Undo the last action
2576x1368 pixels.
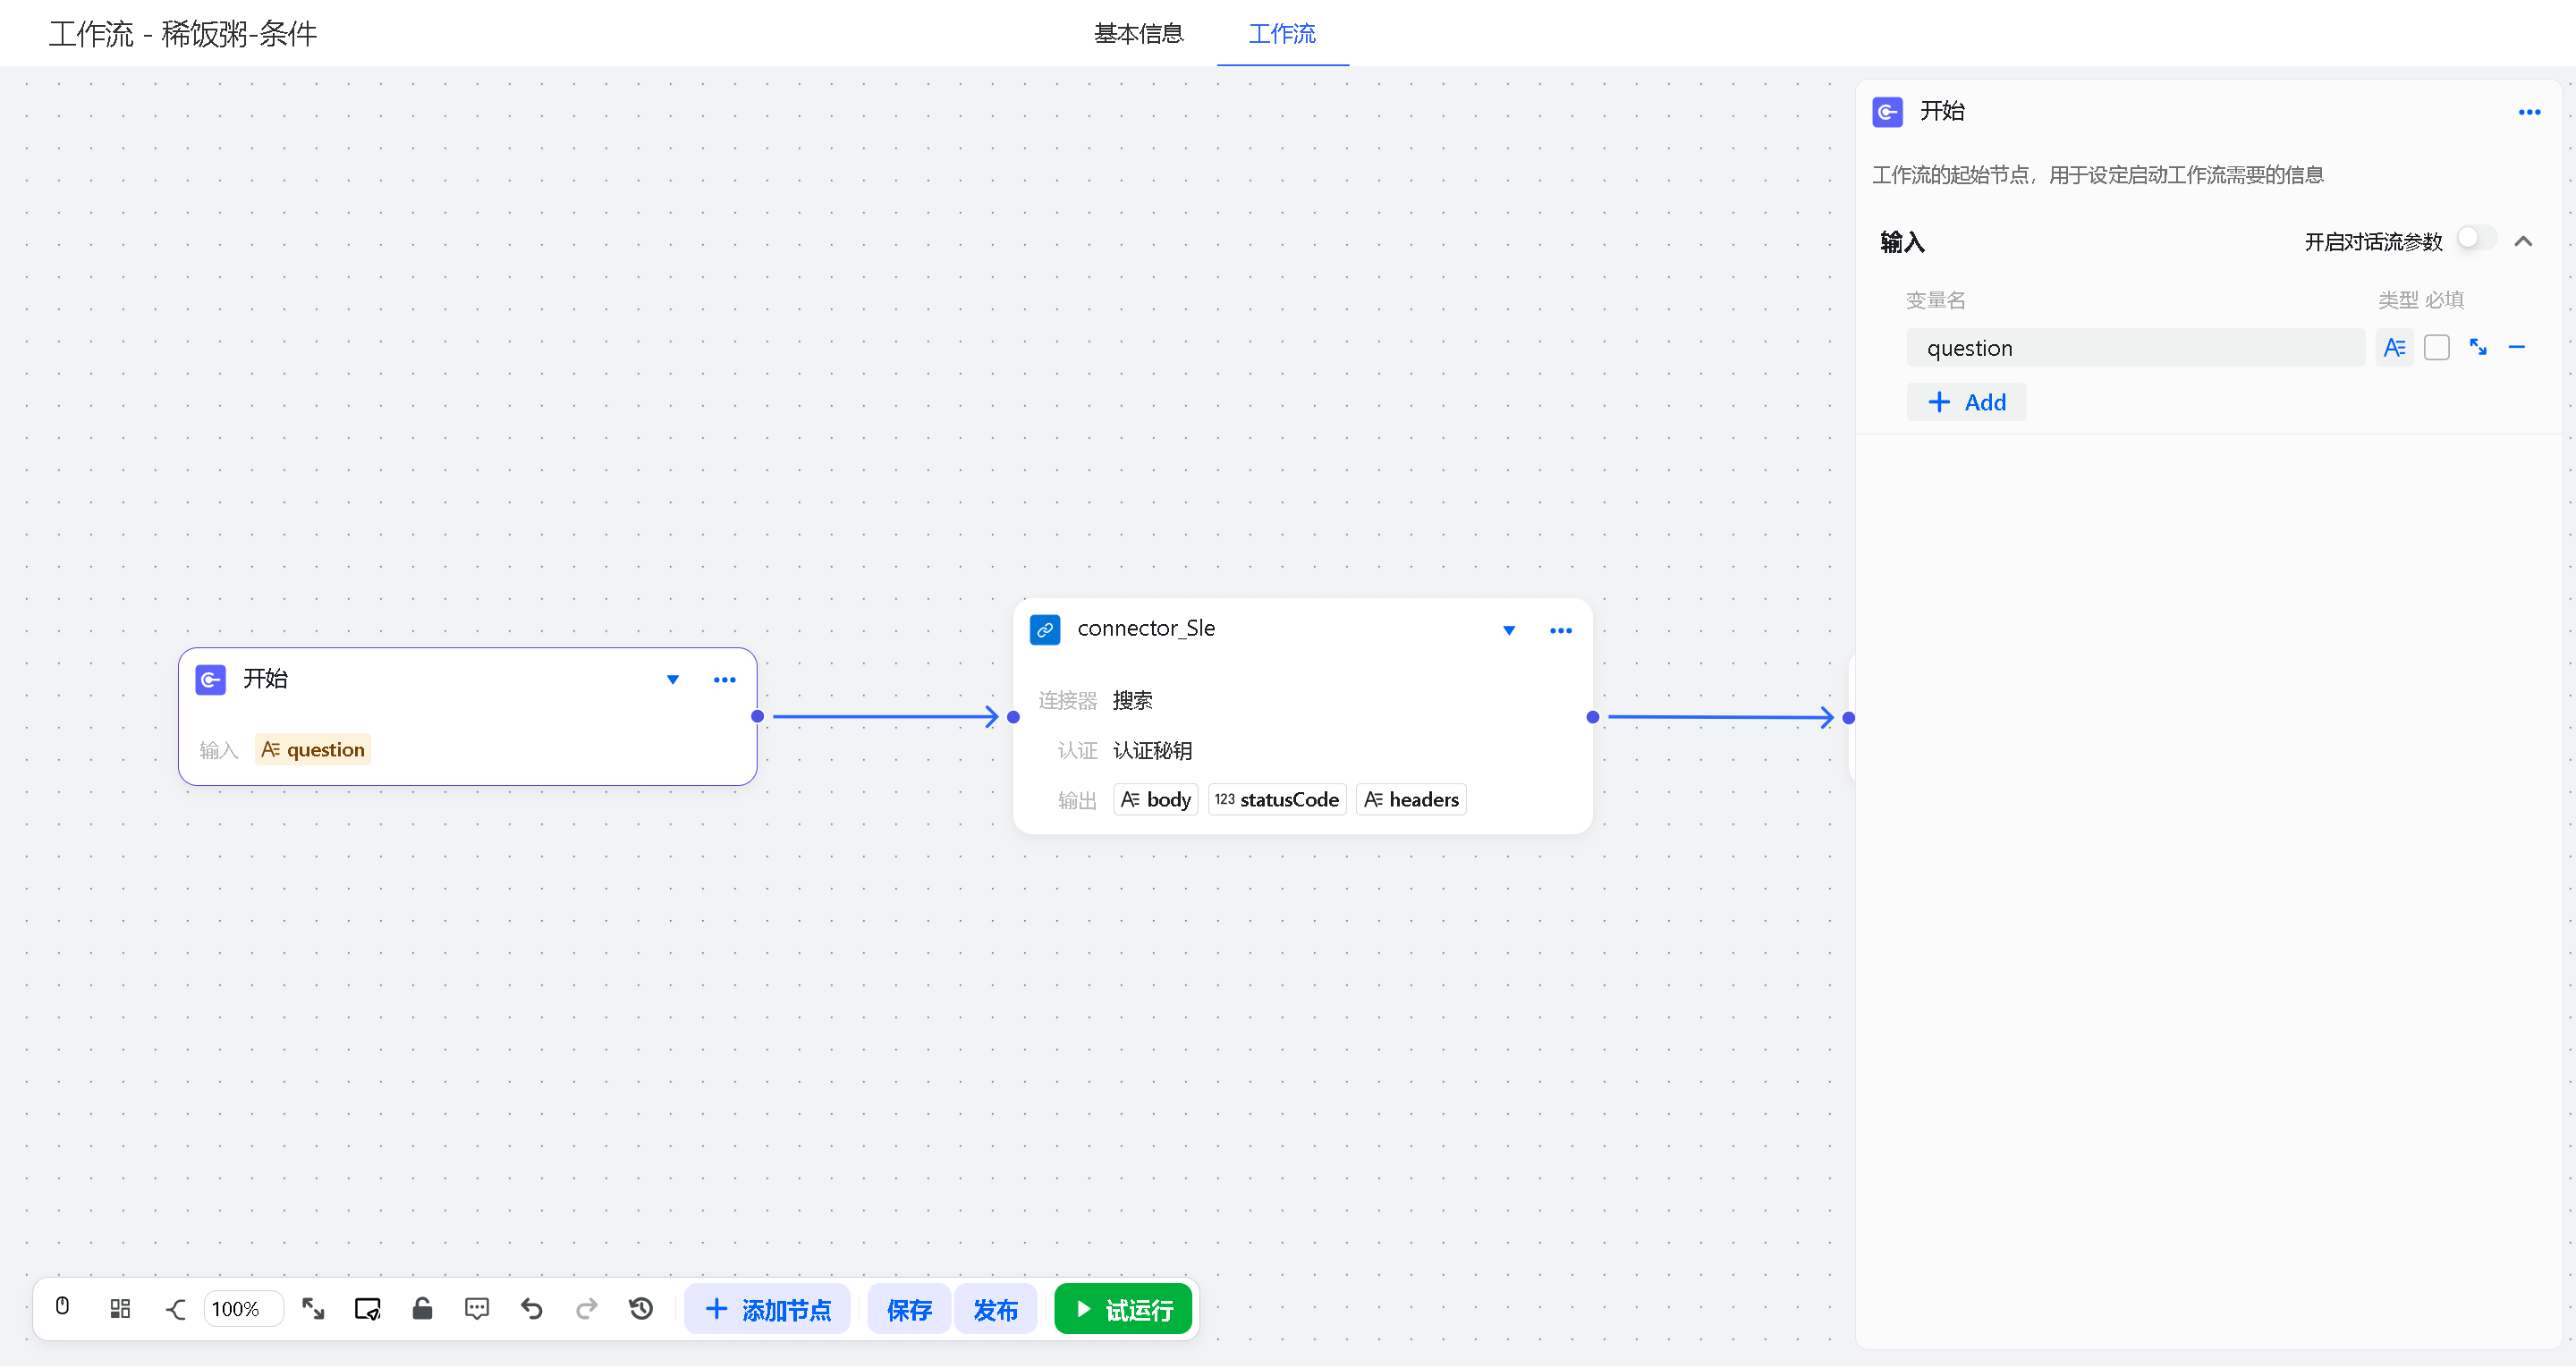532,1308
